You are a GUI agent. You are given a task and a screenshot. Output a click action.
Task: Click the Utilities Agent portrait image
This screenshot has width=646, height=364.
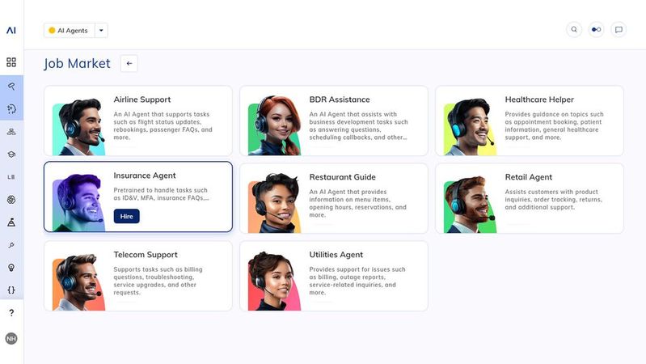(x=274, y=281)
